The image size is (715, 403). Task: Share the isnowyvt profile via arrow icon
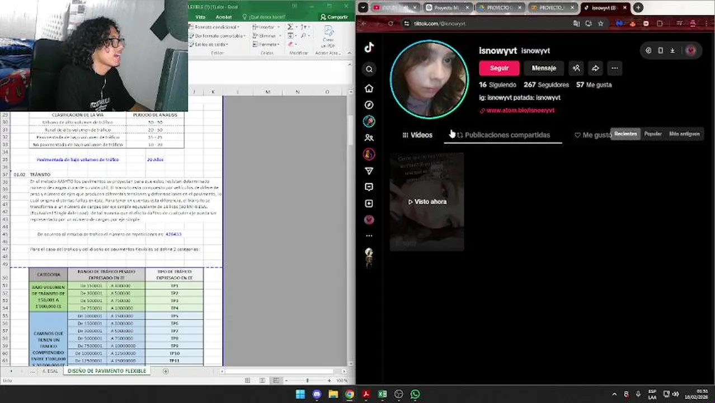[x=595, y=68]
